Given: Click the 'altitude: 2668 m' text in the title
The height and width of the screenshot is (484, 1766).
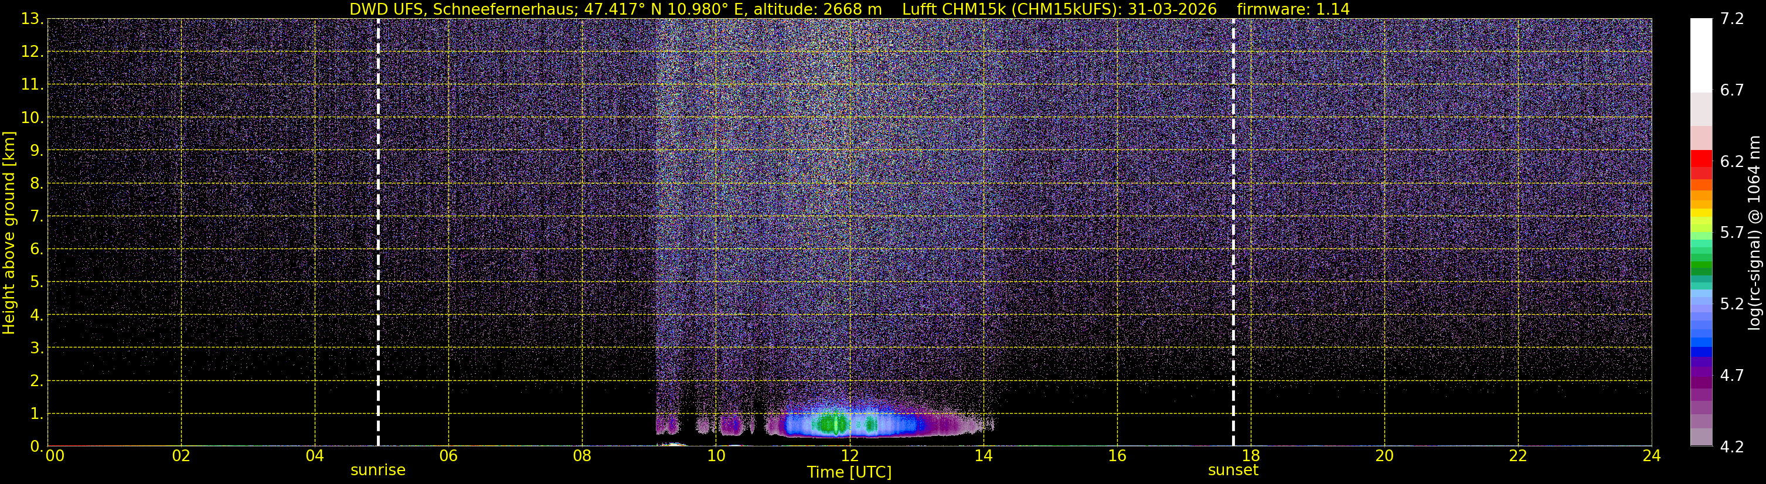Looking at the screenshot, I should (818, 9).
